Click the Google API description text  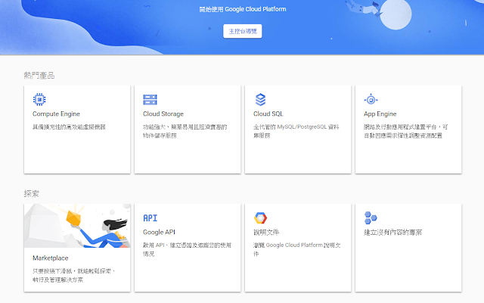coord(187,249)
